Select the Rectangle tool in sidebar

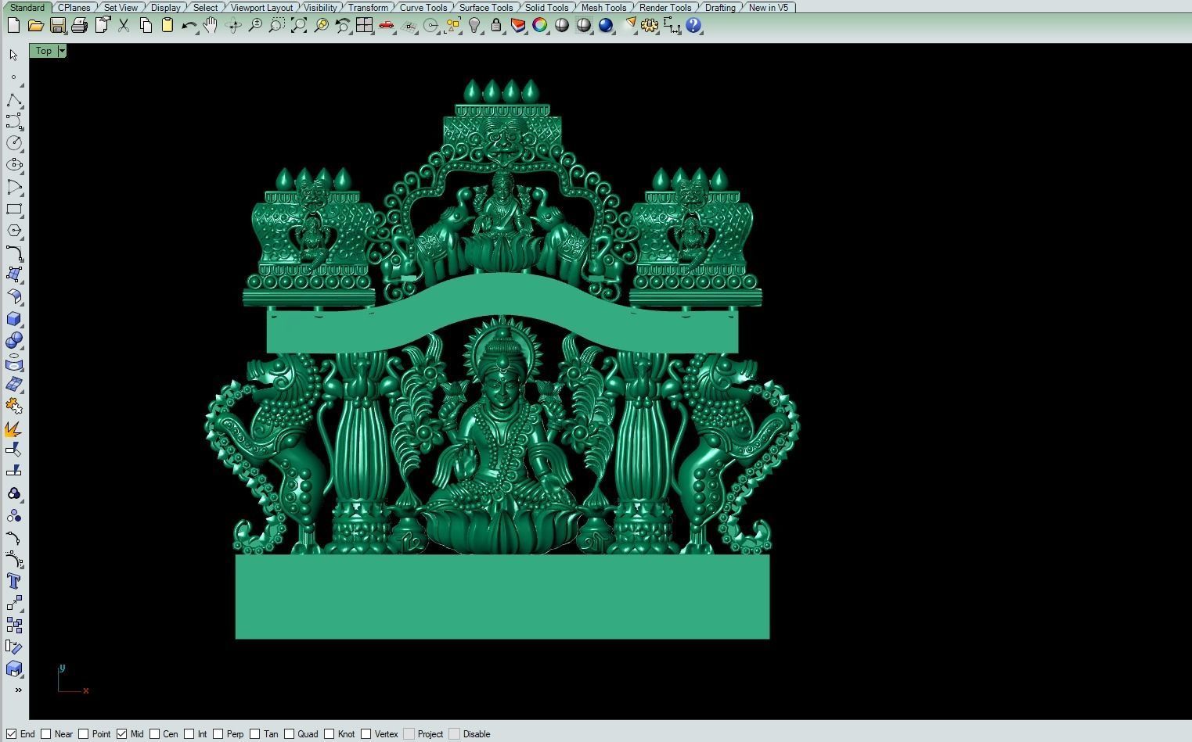point(14,209)
